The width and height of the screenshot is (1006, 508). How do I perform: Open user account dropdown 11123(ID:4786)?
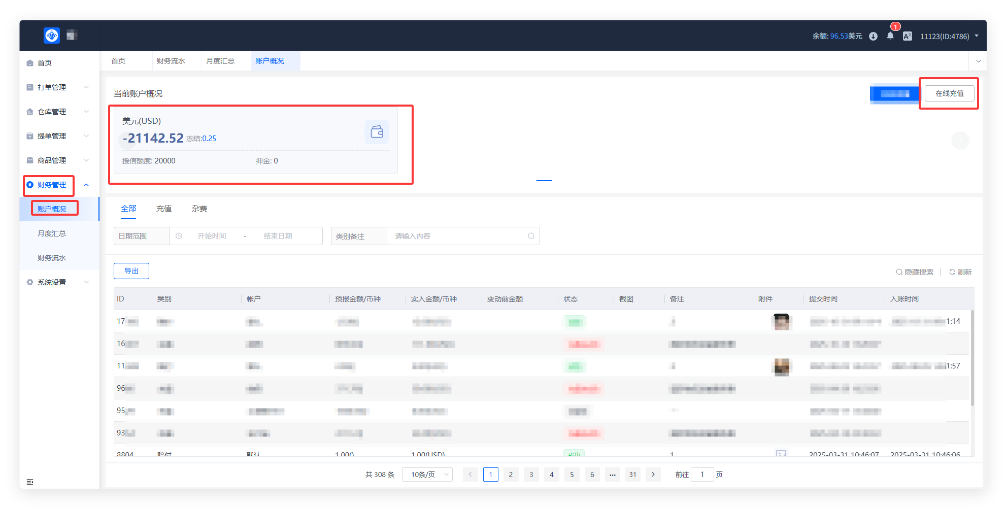coord(949,36)
